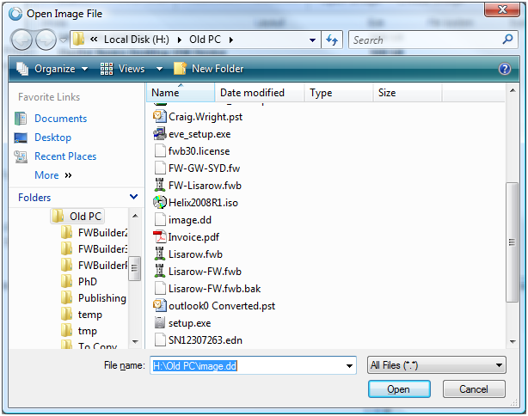Select the Publishing folder in tree
This screenshot has height=416, width=528.
pos(102,298)
